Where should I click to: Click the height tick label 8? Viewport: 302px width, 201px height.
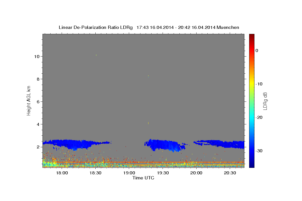38,79
